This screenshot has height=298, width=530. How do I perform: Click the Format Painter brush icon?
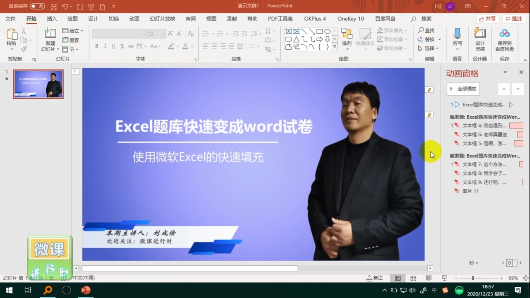24,49
